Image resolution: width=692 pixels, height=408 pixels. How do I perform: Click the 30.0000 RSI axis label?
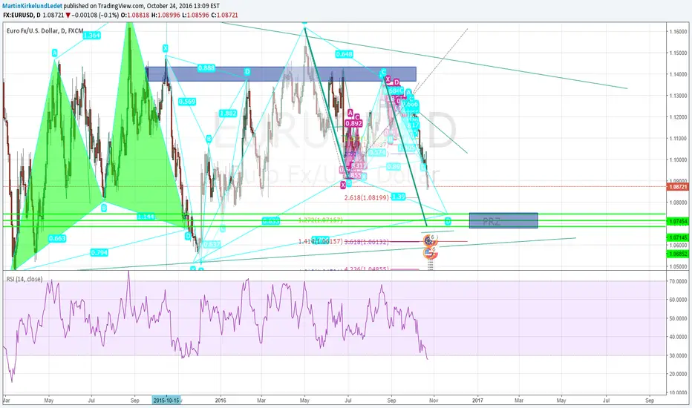point(678,355)
